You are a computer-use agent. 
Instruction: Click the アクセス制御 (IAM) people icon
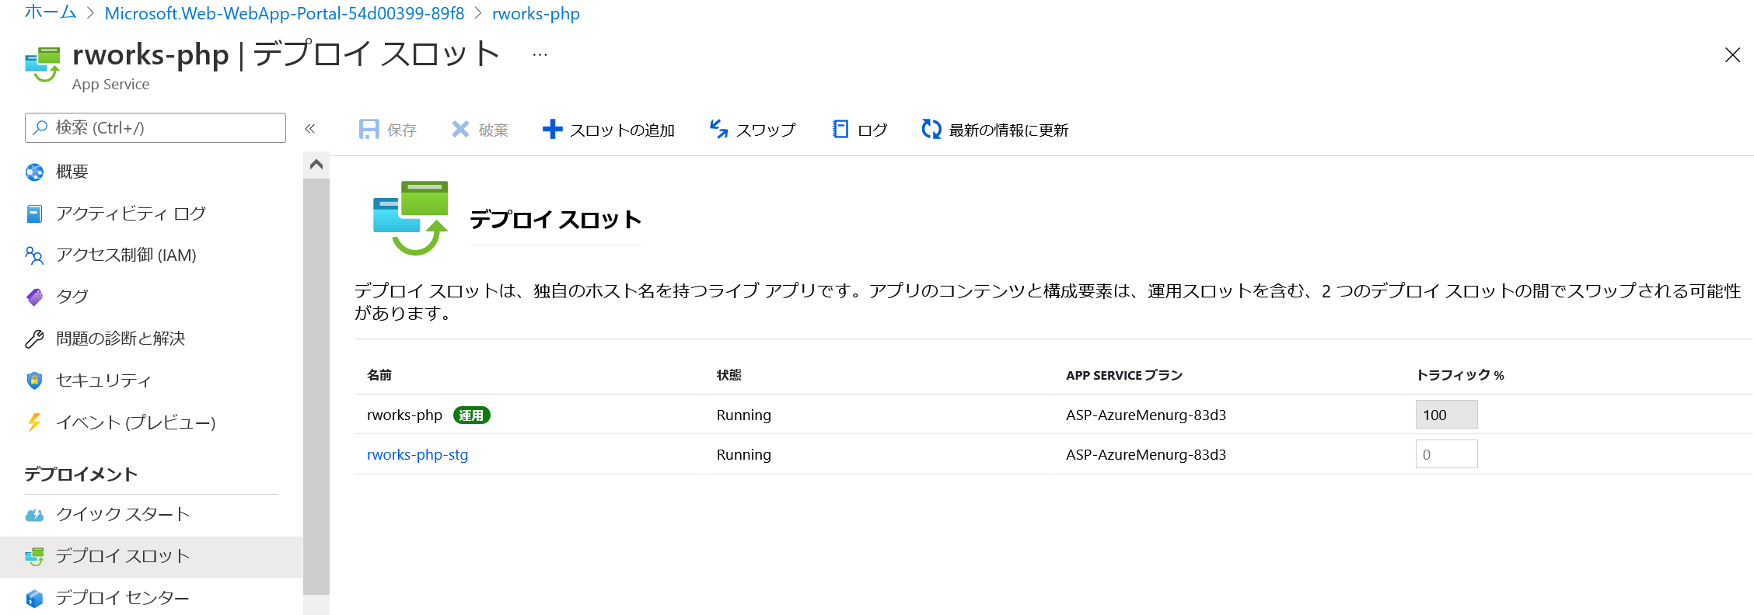pos(35,255)
